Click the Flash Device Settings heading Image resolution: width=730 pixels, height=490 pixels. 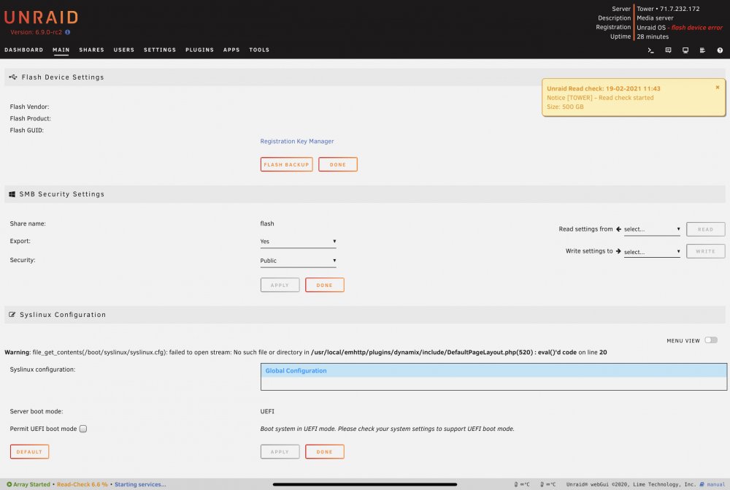pyautogui.click(x=62, y=77)
